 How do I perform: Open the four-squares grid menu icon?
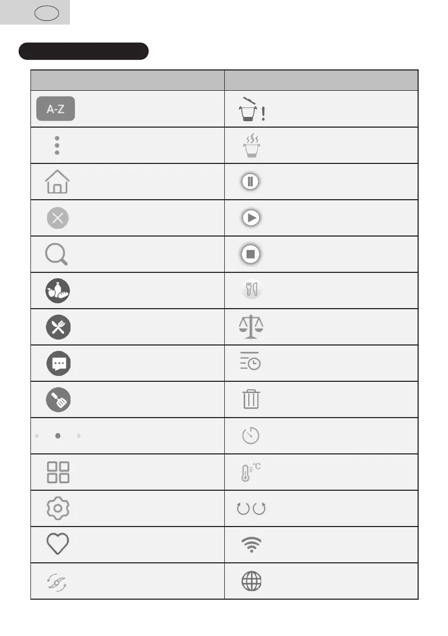58,472
